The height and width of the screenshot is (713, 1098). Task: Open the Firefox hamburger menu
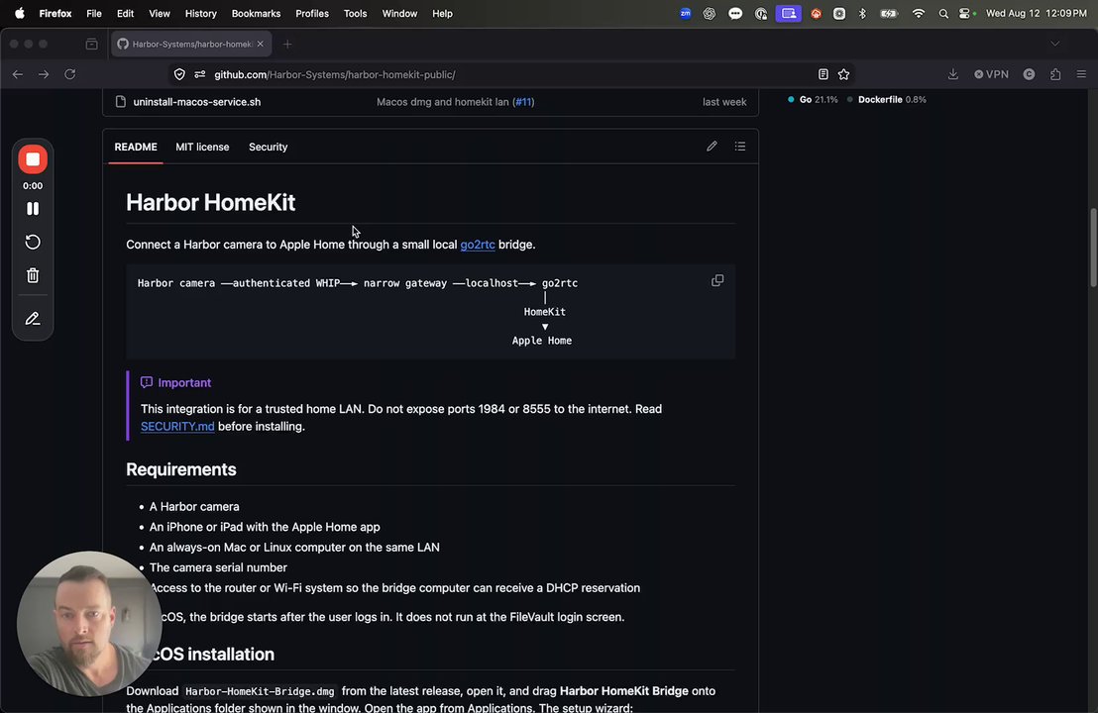pyautogui.click(x=1081, y=74)
